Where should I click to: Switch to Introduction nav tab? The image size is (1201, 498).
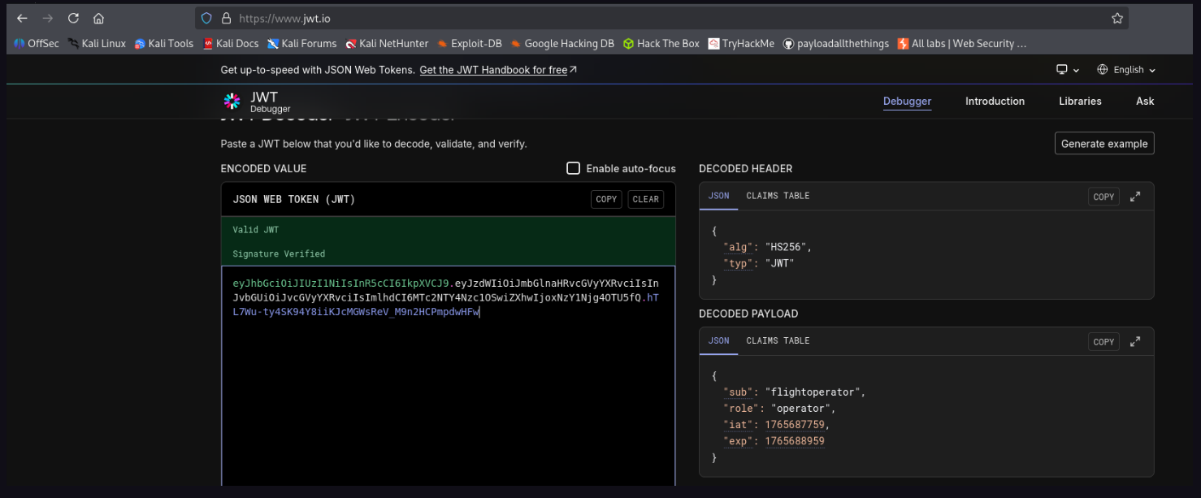(x=995, y=102)
